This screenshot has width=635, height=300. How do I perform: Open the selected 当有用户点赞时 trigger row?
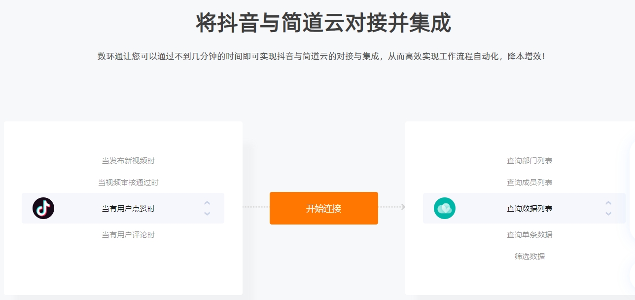point(123,208)
